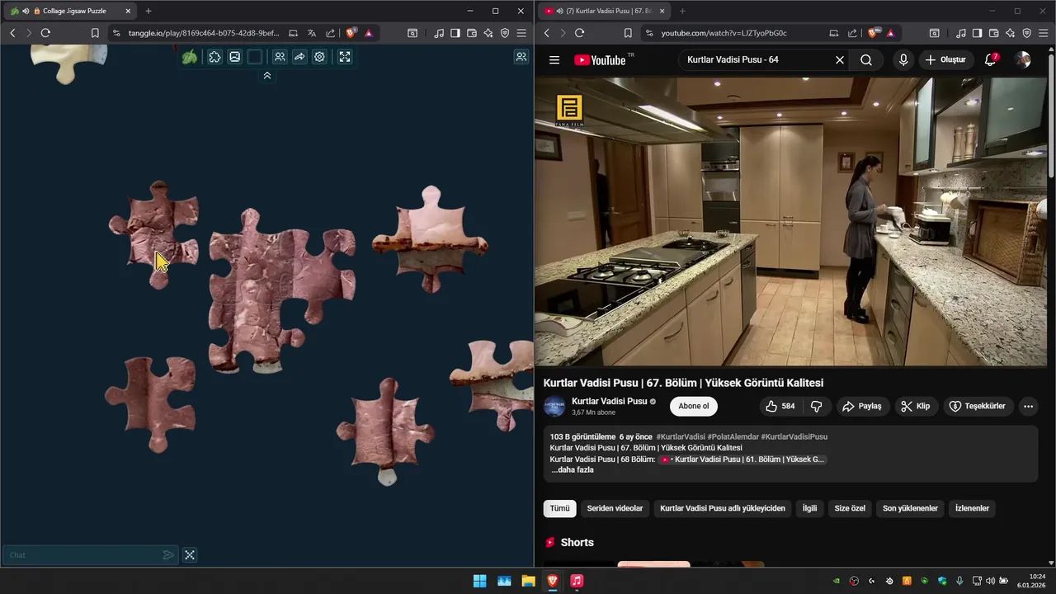Open the puzzle piece tool in Tanggle toolbar
The width and height of the screenshot is (1056, 594).
click(x=214, y=57)
